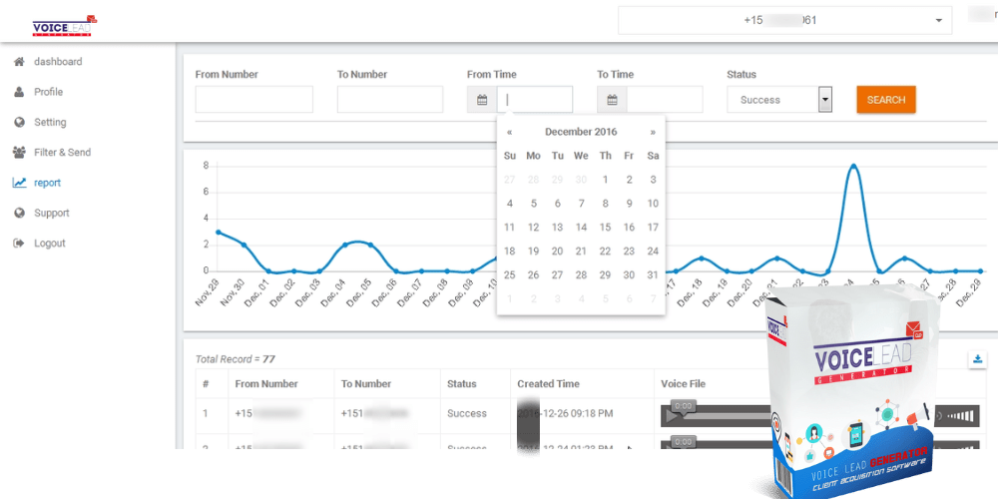The width and height of the screenshot is (998, 499).
Task: Go to previous month in calendar
Action: [x=509, y=133]
